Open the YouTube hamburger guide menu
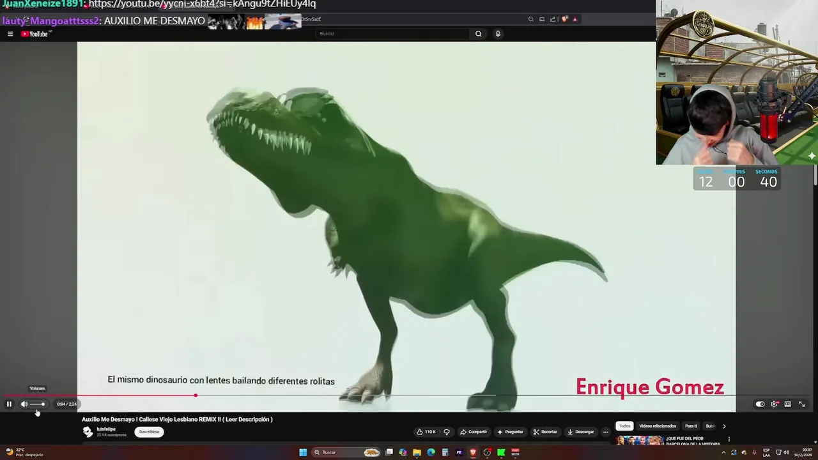This screenshot has height=460, width=818. (10, 34)
